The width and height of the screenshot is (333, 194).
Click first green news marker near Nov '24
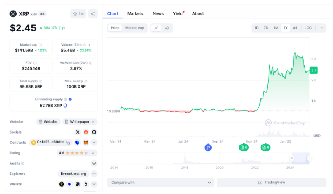tap(244, 147)
